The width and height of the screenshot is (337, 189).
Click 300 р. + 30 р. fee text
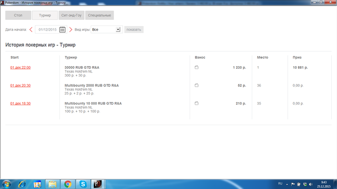coord(75,75)
